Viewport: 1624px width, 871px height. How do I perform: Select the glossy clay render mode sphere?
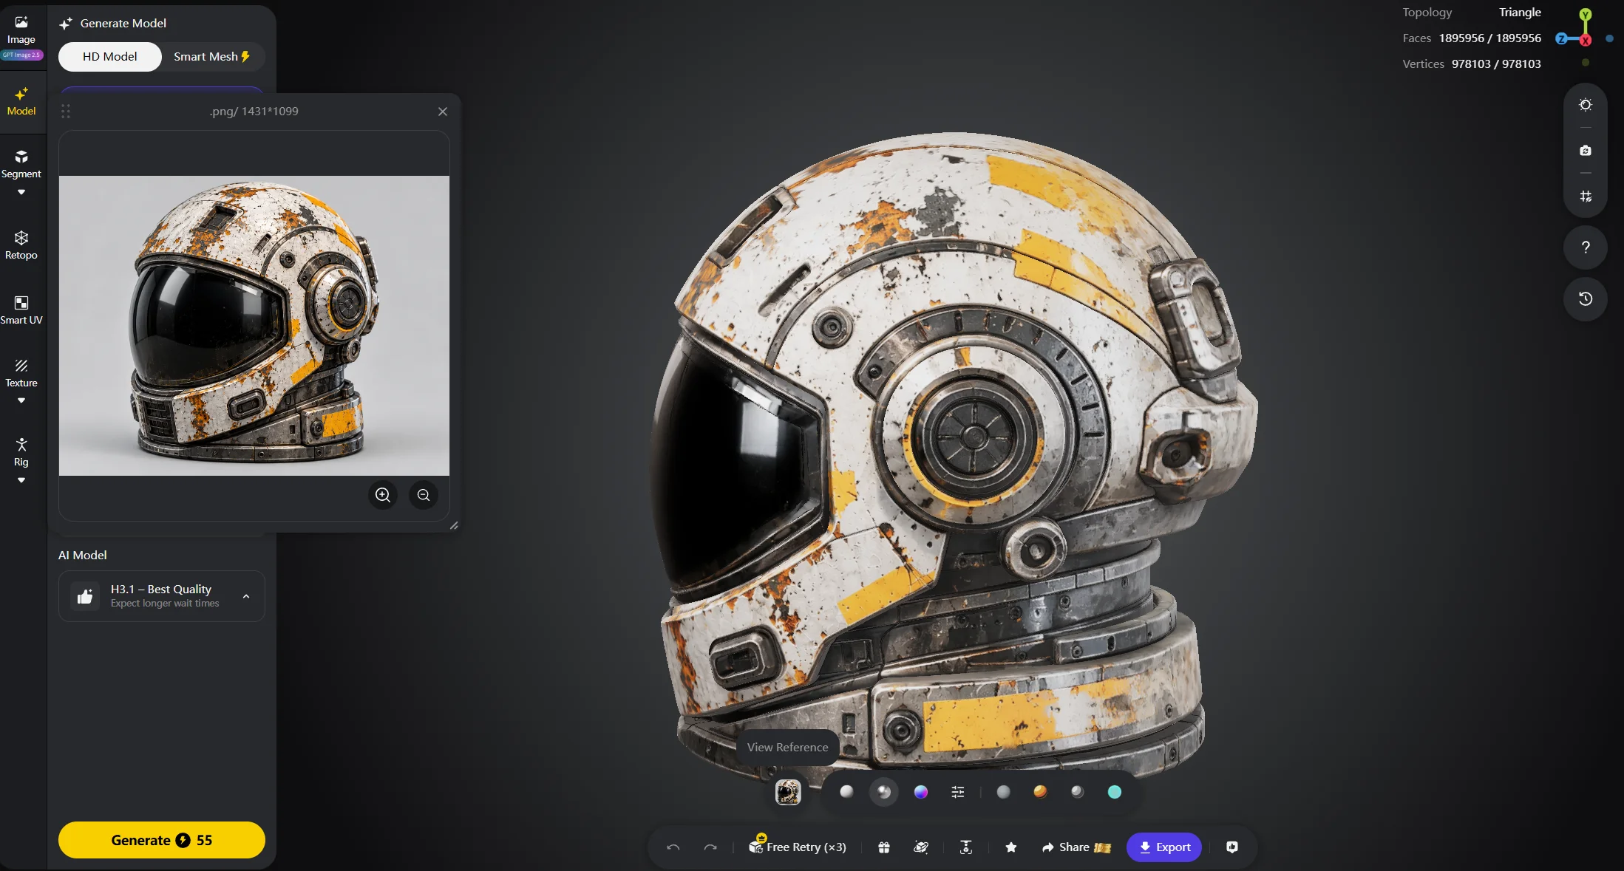(x=884, y=792)
